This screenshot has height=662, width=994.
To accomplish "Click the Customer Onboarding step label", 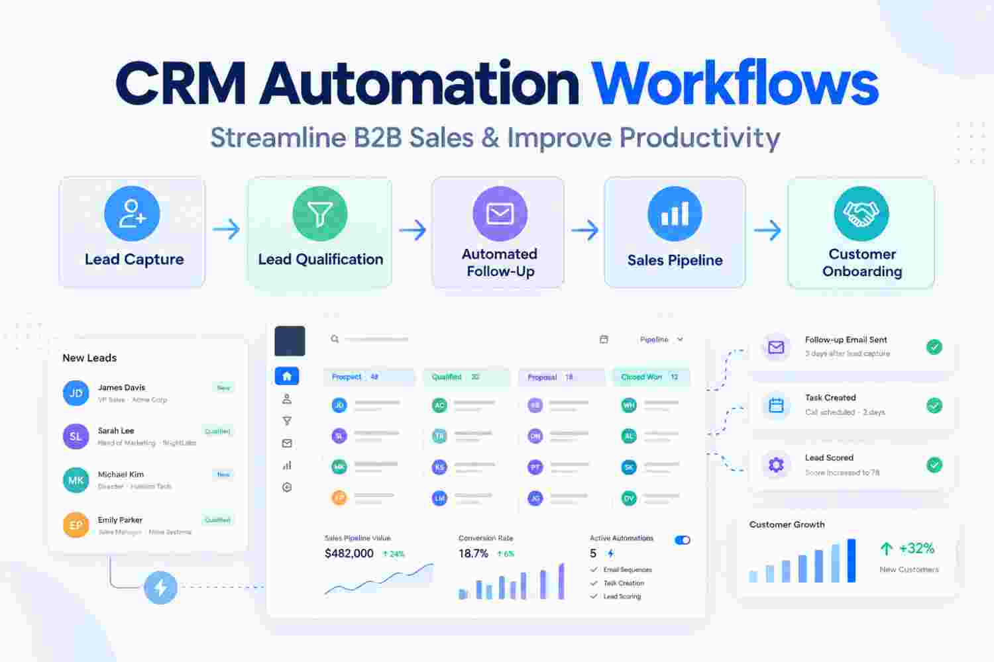I will pos(862,263).
